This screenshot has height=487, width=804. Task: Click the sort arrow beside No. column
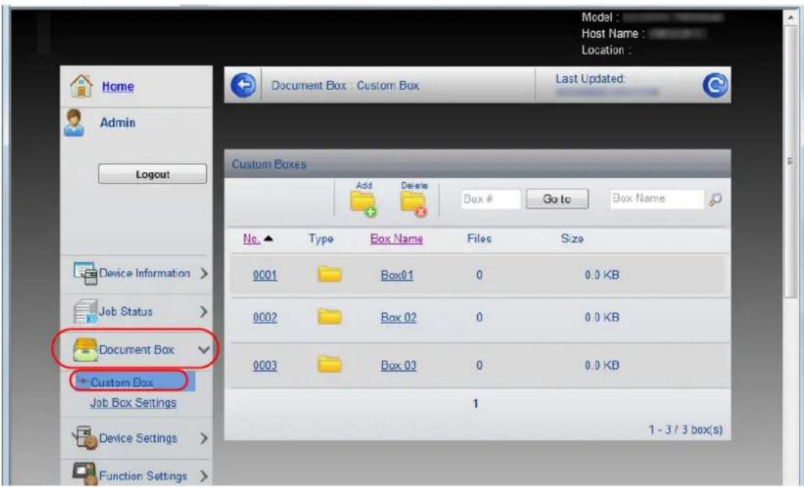tap(268, 238)
